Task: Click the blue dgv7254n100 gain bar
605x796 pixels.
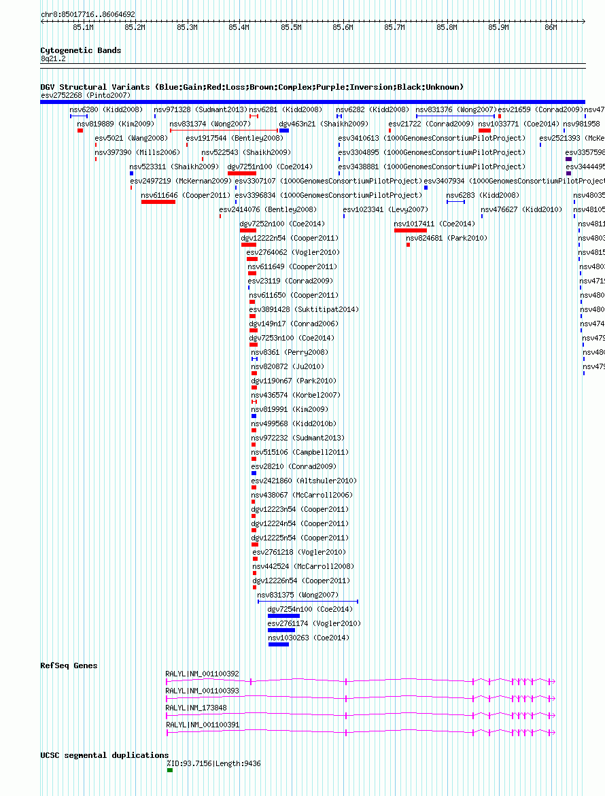Action: pos(283,616)
